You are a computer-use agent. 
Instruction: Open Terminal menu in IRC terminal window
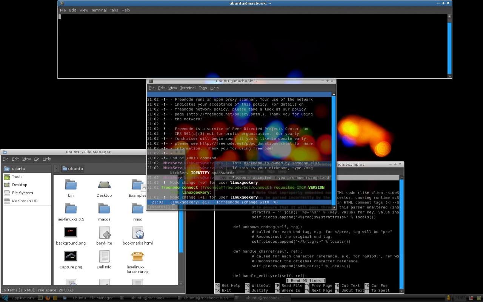[x=188, y=88]
